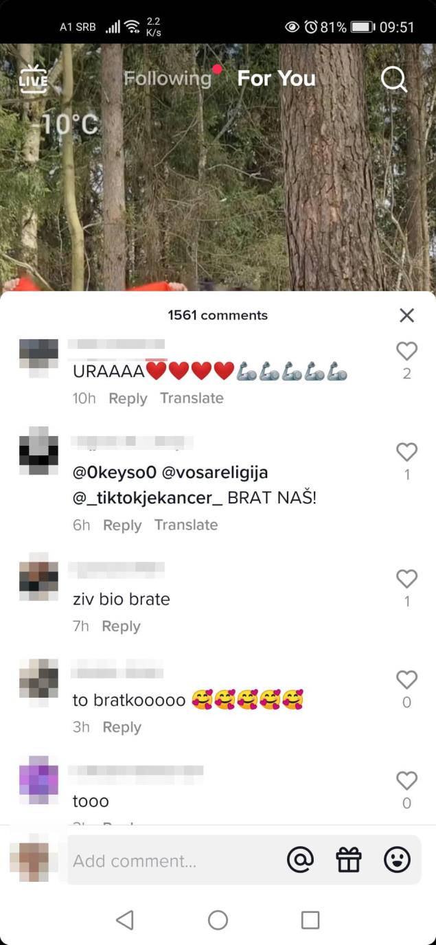436x945 pixels.
Task: Switch to the Following tab
Action: click(168, 78)
